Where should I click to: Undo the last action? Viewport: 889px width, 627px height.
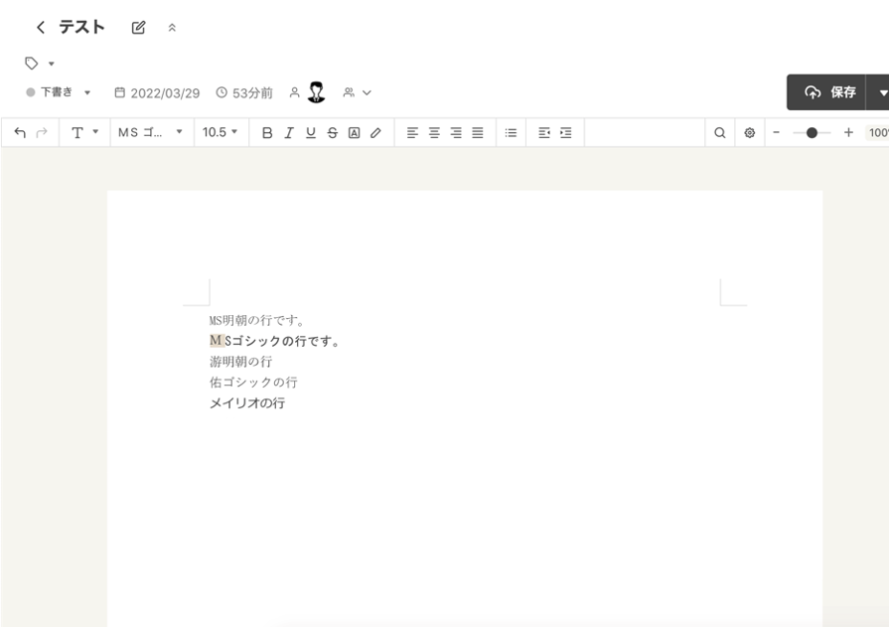pyautogui.click(x=20, y=132)
